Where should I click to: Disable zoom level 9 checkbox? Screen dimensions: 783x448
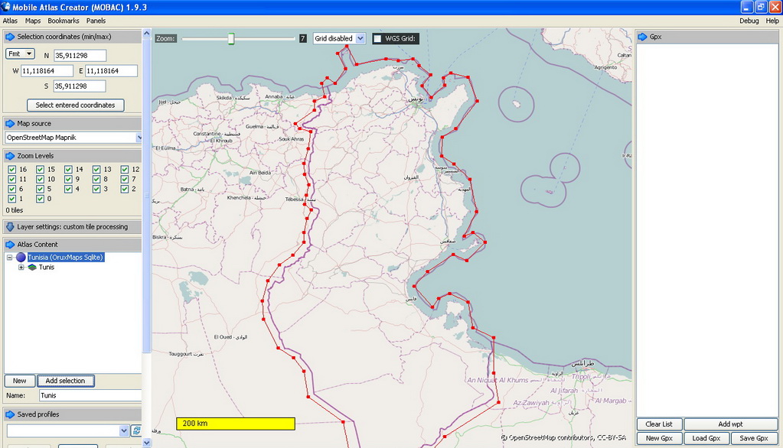[68, 179]
